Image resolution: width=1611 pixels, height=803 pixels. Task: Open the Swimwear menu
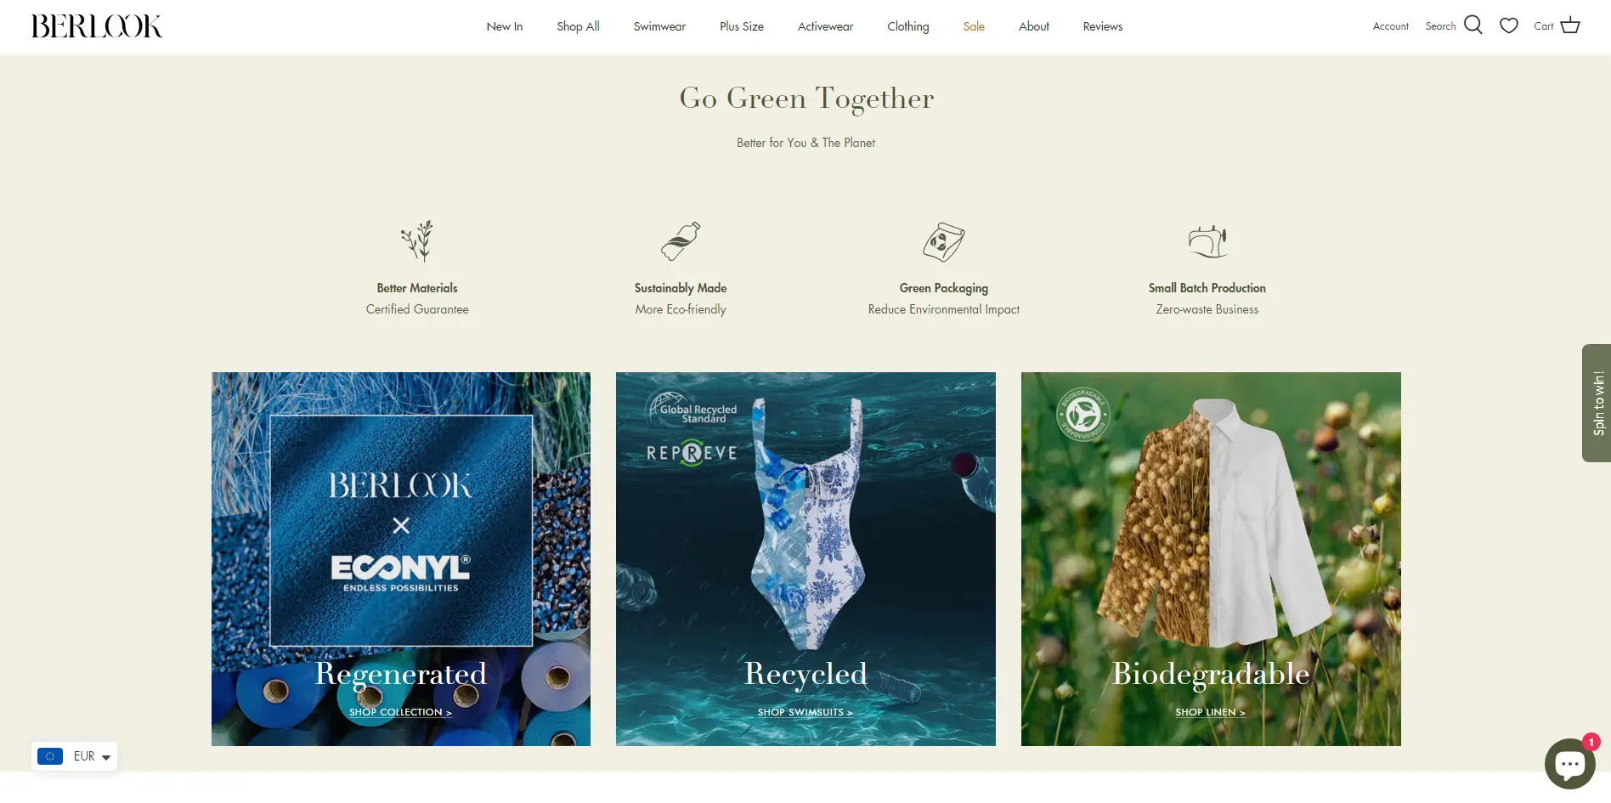pos(659,26)
